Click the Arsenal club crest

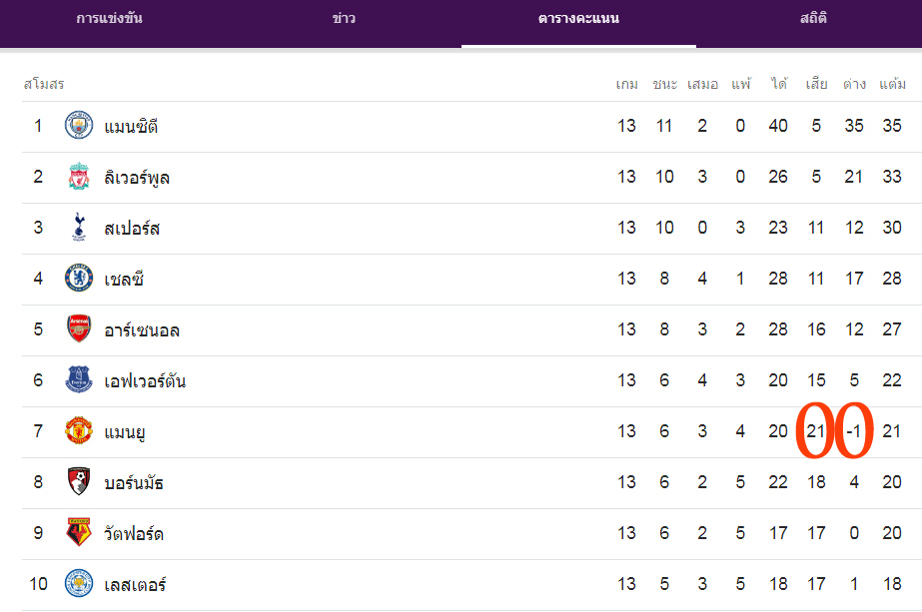(79, 329)
